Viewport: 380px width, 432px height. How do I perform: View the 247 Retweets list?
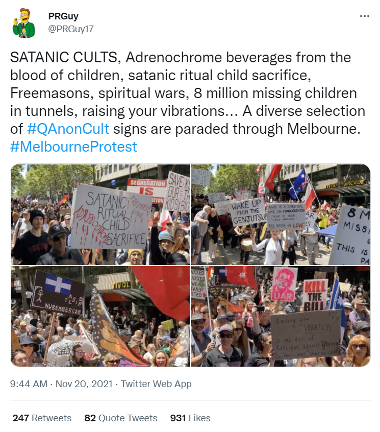tap(42, 418)
